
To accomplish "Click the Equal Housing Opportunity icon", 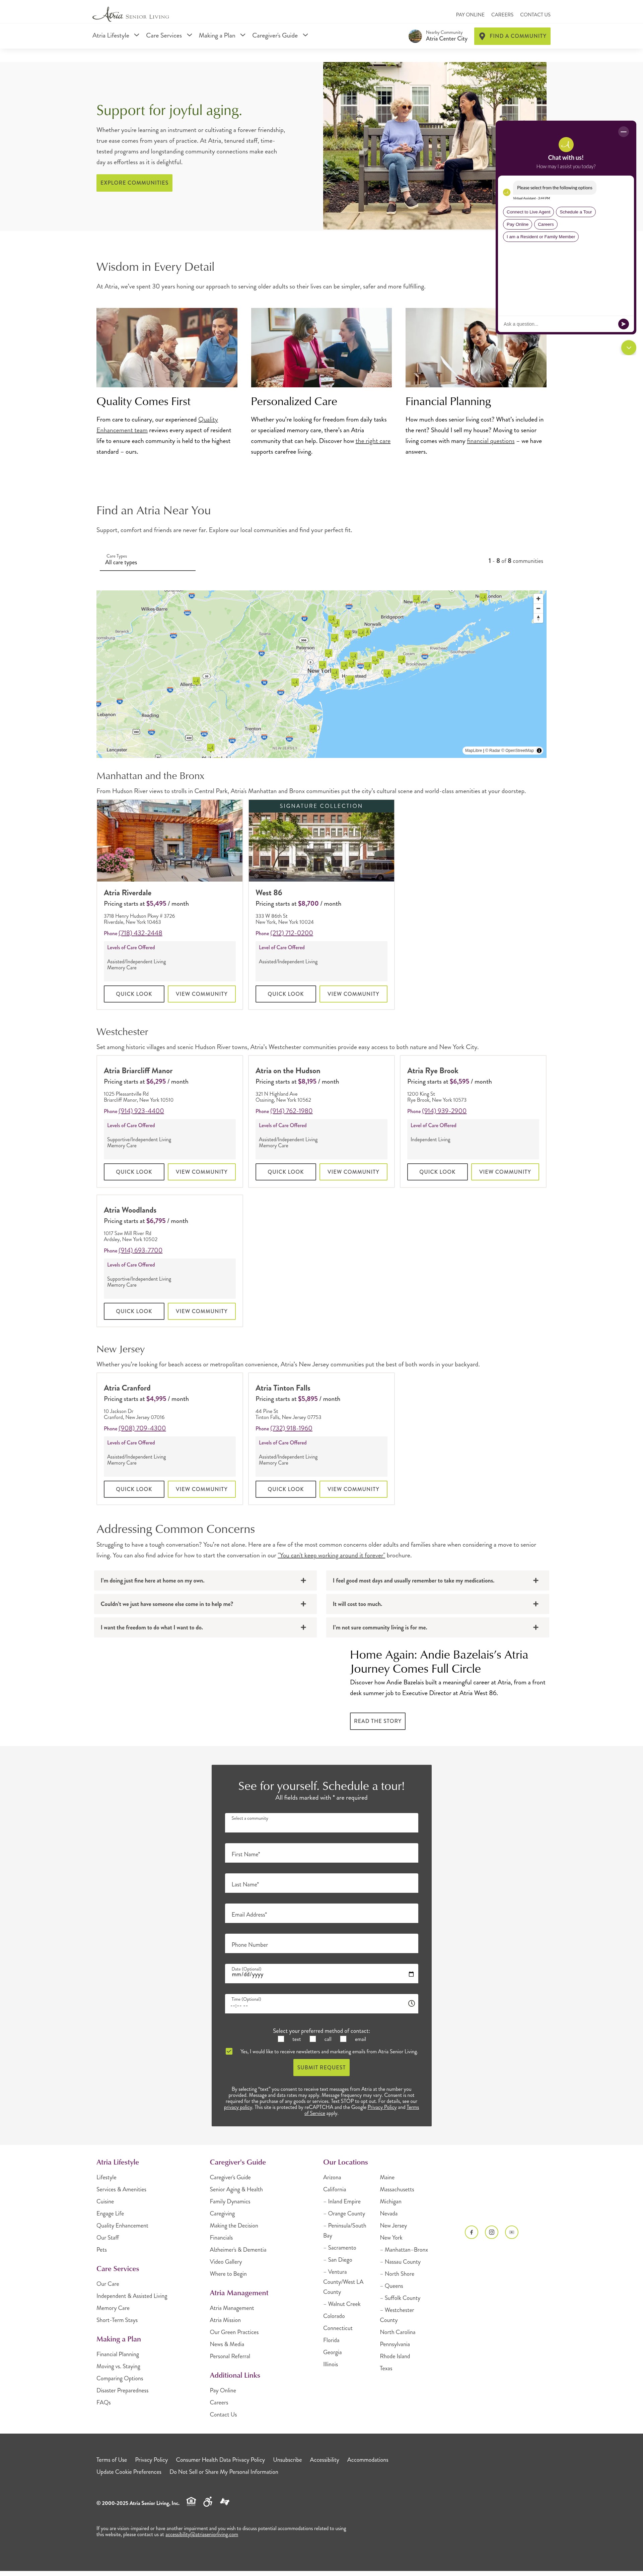I will (x=191, y=2502).
